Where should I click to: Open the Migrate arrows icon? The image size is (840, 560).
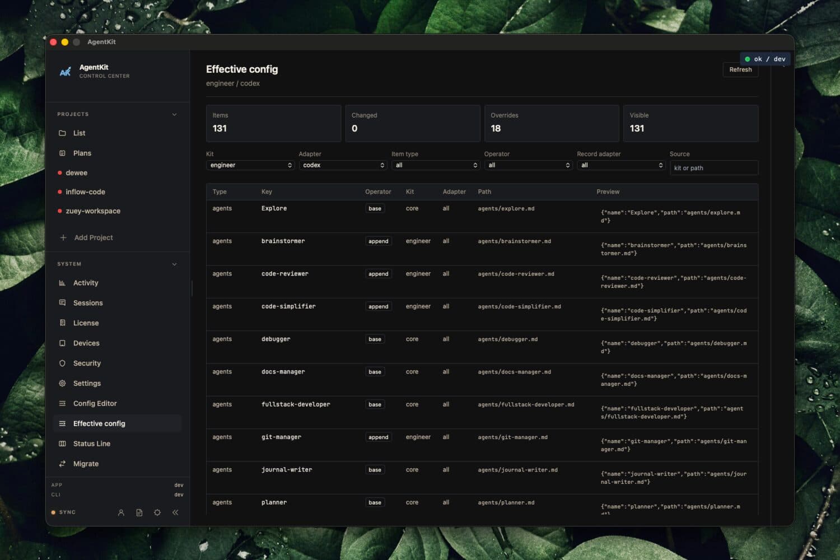(62, 464)
